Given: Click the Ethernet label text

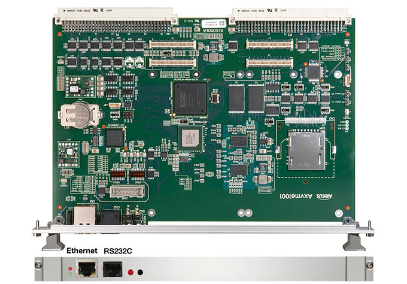Looking at the screenshot, I should click(82, 250).
